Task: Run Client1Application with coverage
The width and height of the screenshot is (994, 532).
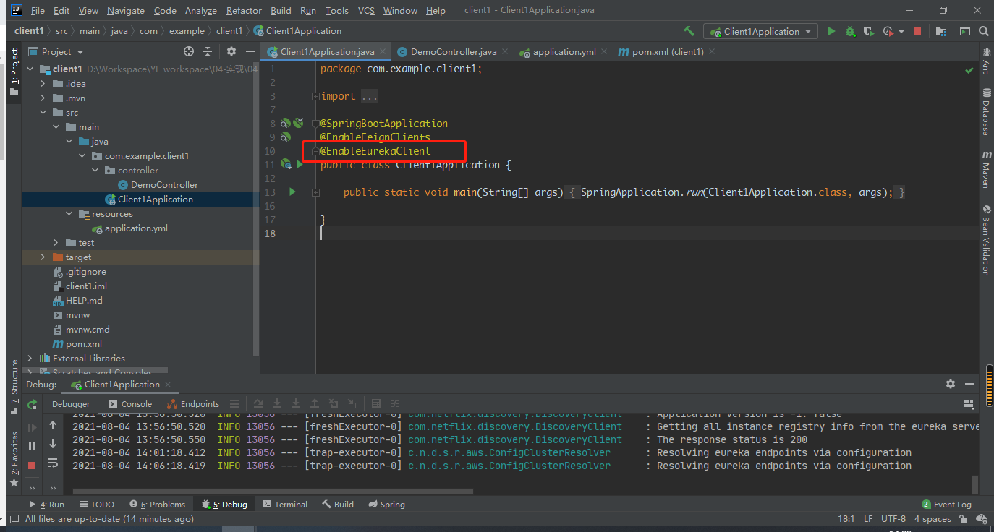Action: 869,31
